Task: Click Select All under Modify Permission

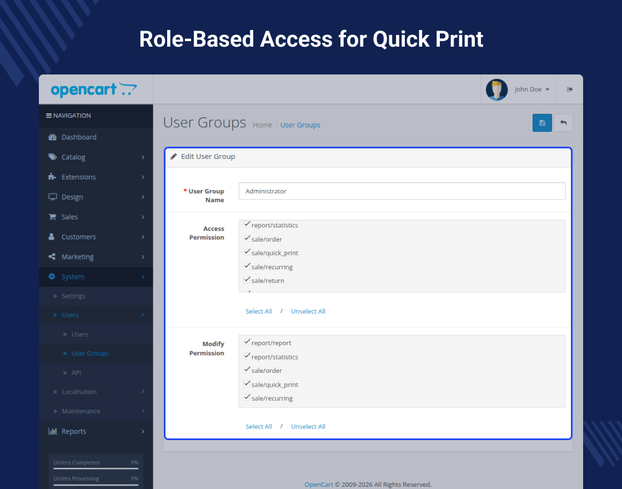Action: coord(259,426)
